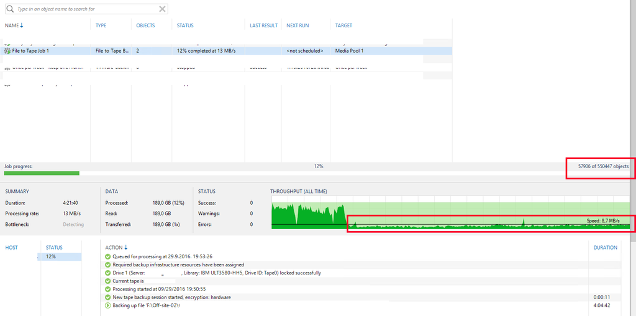The image size is (636, 316).
Task: Sort the log by ACTION column header
Action: point(117,248)
